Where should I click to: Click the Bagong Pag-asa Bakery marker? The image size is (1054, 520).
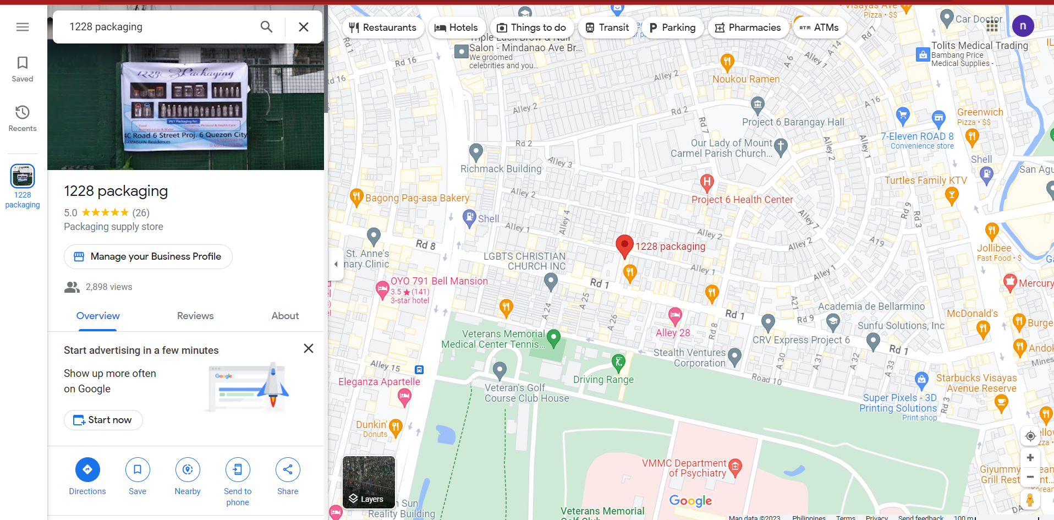point(356,198)
